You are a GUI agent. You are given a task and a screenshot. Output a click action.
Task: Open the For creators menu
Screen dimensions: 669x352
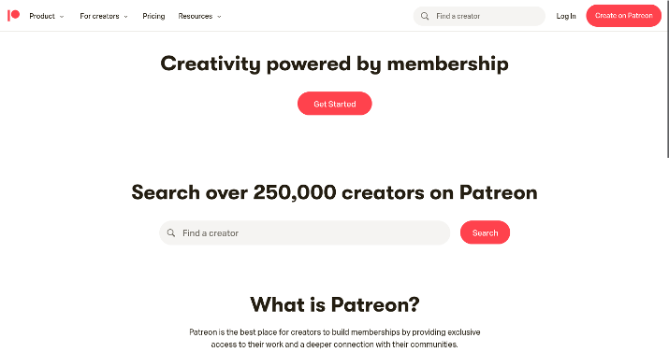(99, 16)
